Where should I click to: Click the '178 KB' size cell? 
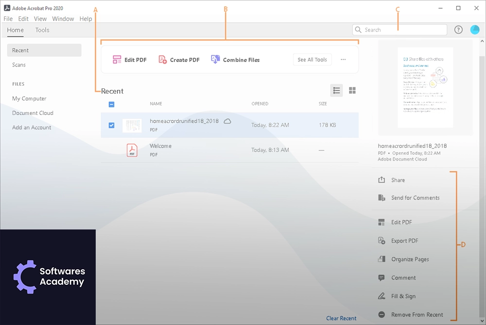coord(327,125)
